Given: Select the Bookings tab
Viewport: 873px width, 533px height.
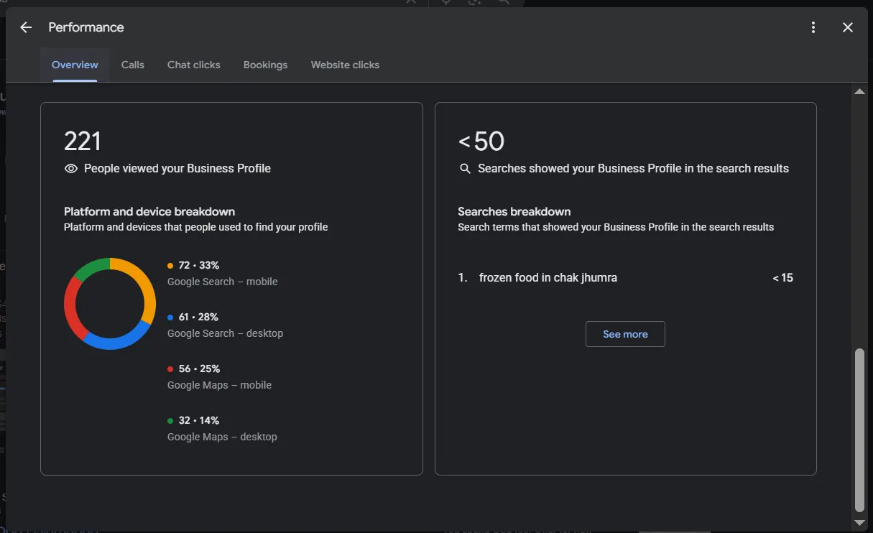Looking at the screenshot, I should click(265, 65).
